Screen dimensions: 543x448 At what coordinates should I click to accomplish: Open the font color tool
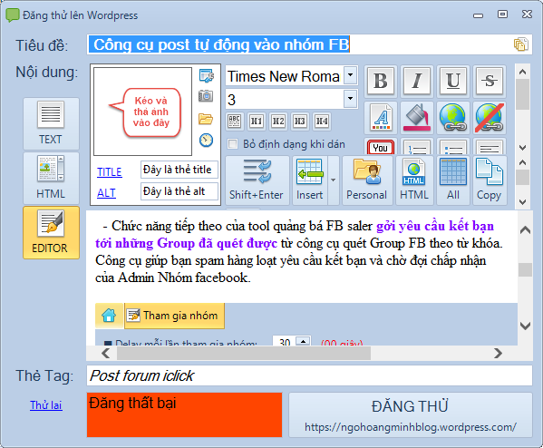381,118
